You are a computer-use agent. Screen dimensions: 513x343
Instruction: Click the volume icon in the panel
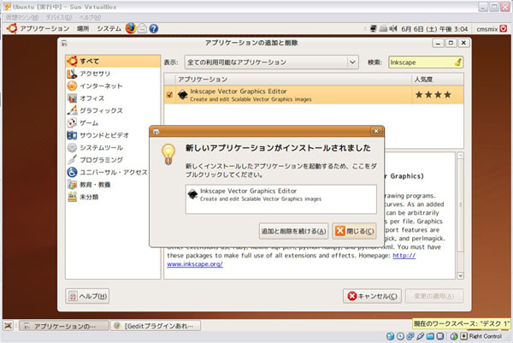click(392, 29)
